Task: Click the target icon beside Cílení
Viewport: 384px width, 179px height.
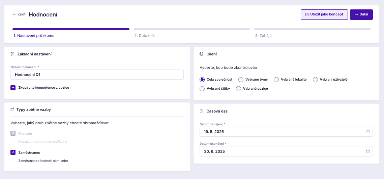Action: [202, 54]
